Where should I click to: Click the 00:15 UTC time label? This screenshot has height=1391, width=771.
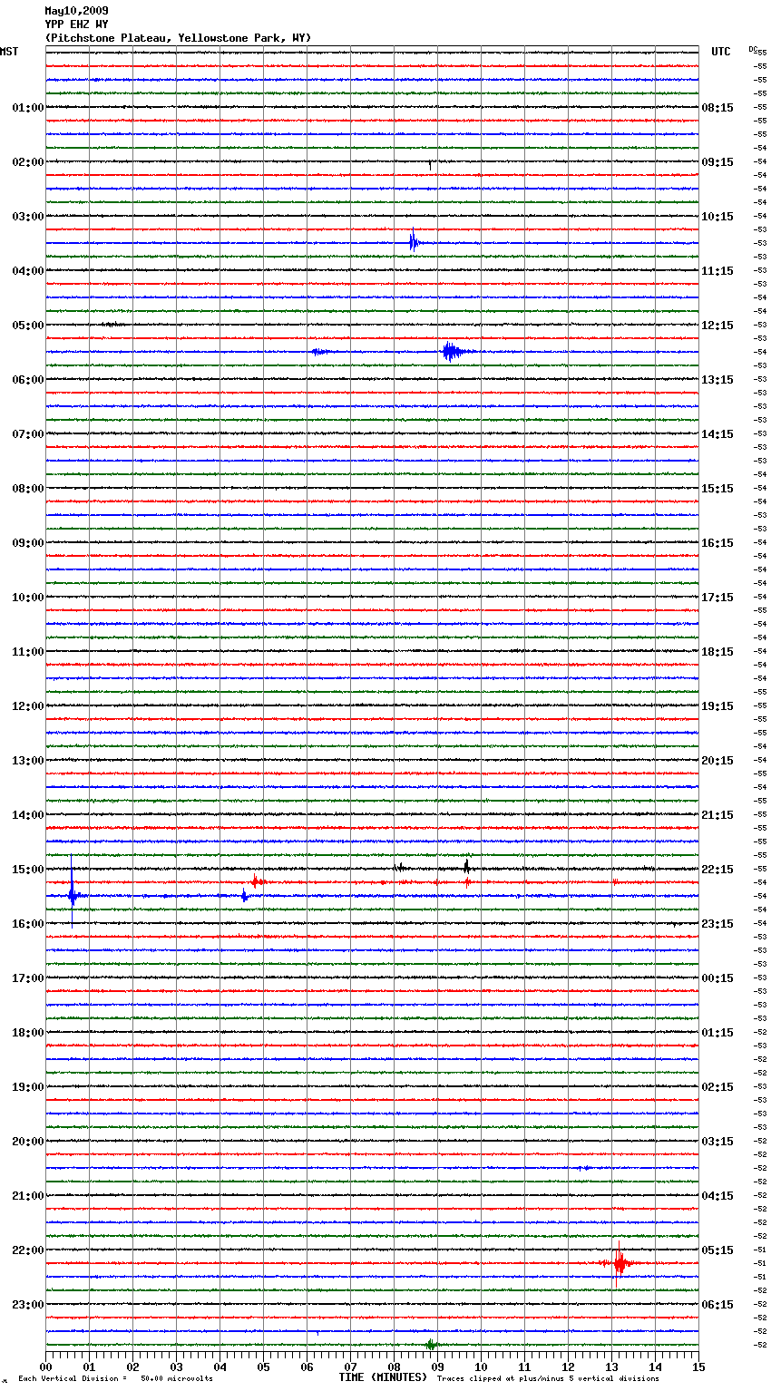coord(717,978)
